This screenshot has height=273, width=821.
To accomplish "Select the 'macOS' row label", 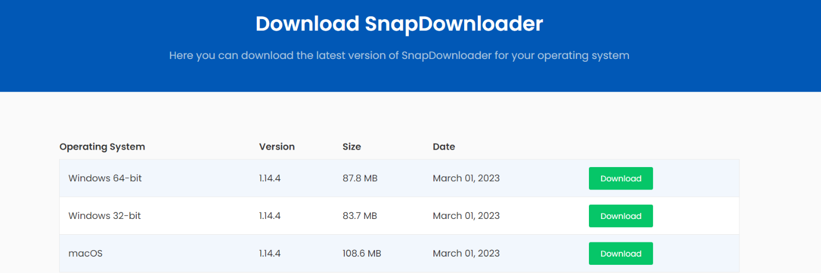I will [85, 253].
